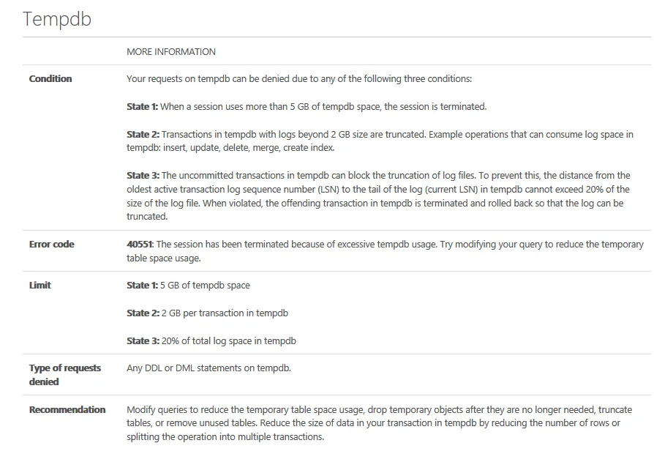Click the Condition row label
Viewport: 654px width, 473px height.
[50, 79]
